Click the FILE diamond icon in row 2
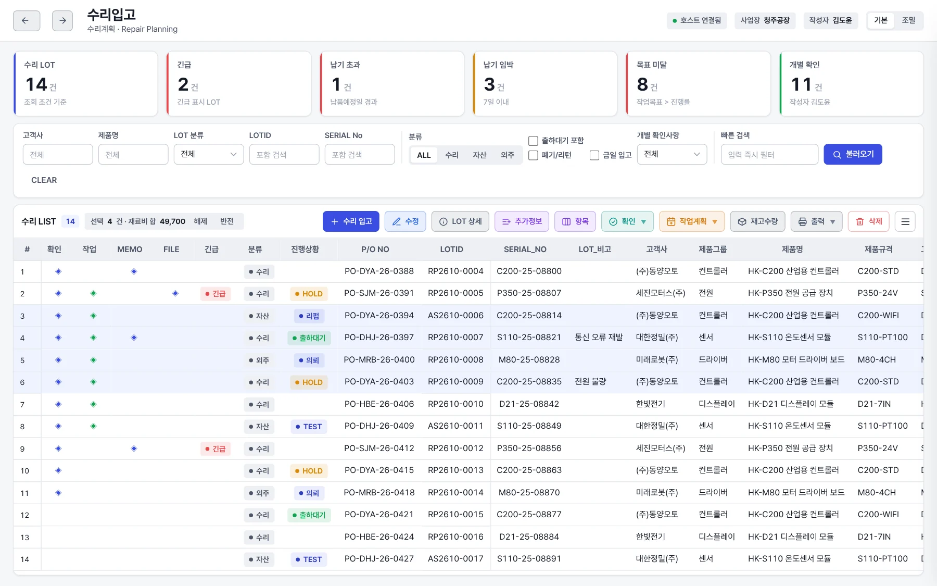Viewport: 937px width, 586px height. click(175, 293)
